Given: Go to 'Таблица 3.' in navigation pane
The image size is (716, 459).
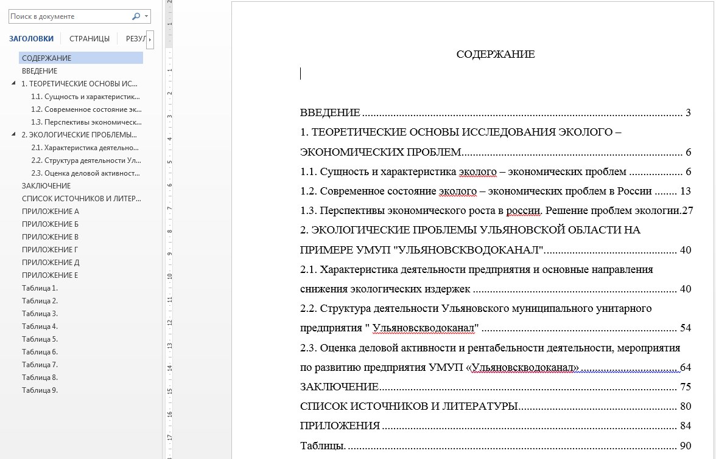Looking at the screenshot, I should pyautogui.click(x=40, y=313).
